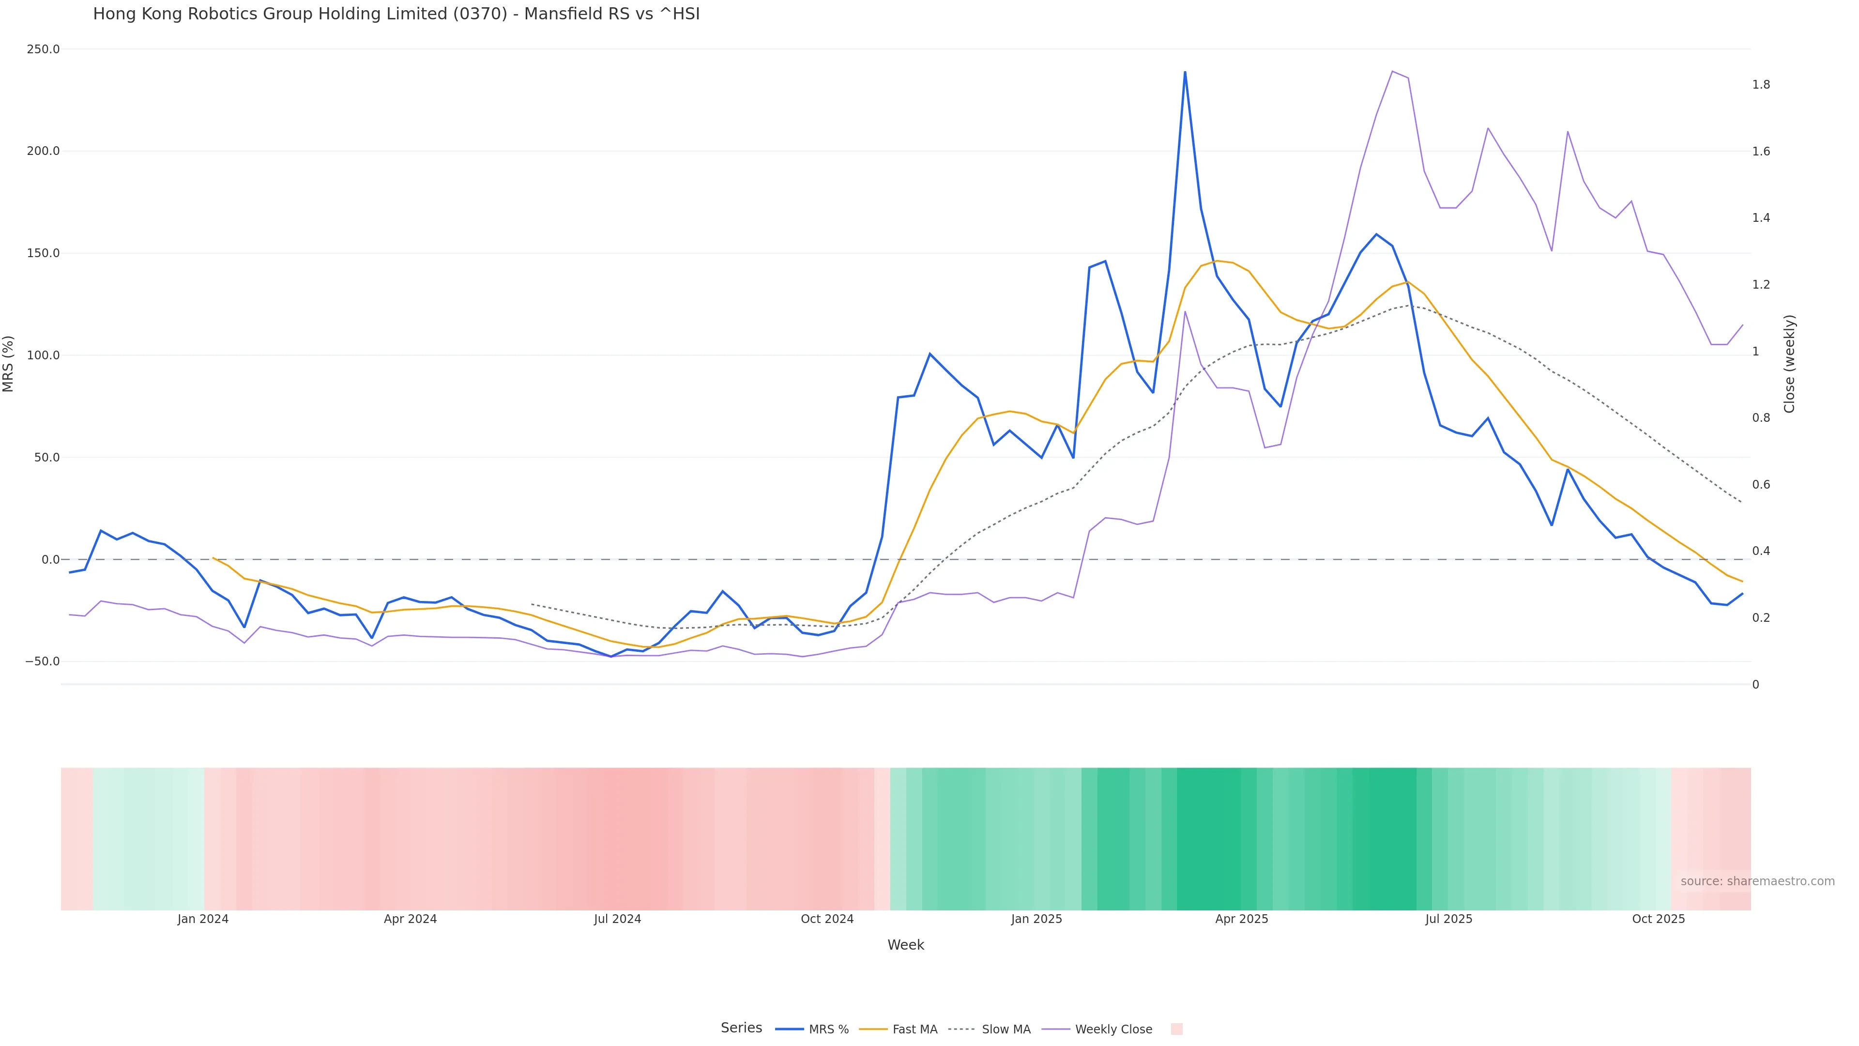Click the pink heatmap legend swatch
Viewport: 1859px width, 1046px height.
point(1176,1030)
